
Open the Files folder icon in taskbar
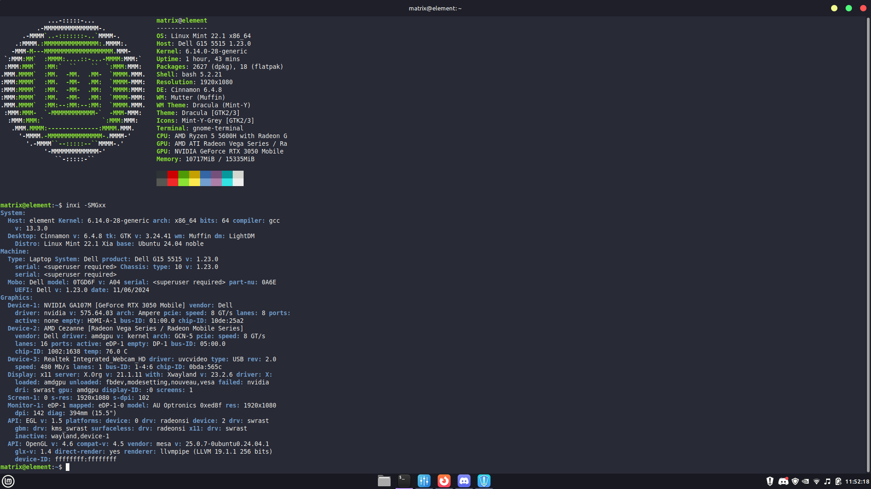click(x=384, y=481)
